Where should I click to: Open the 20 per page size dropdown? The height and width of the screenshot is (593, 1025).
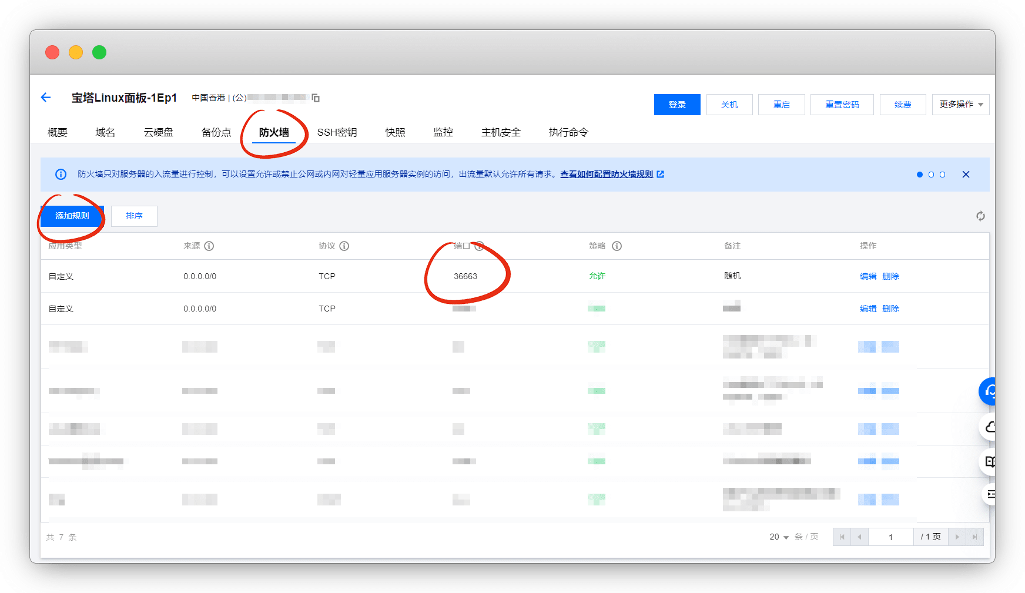(779, 537)
